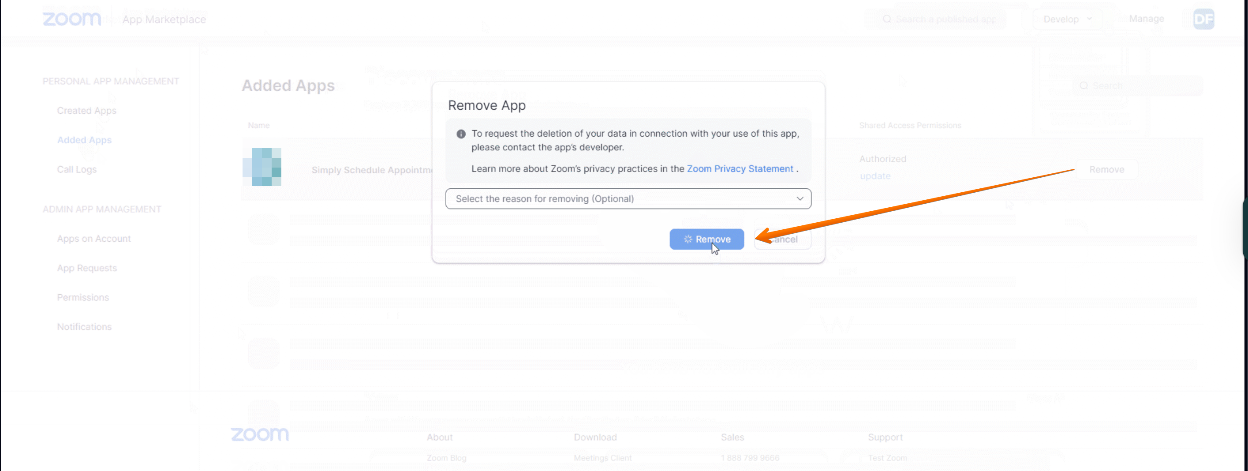Click the Simply Schedule Appointments app thumbnail

[262, 167]
